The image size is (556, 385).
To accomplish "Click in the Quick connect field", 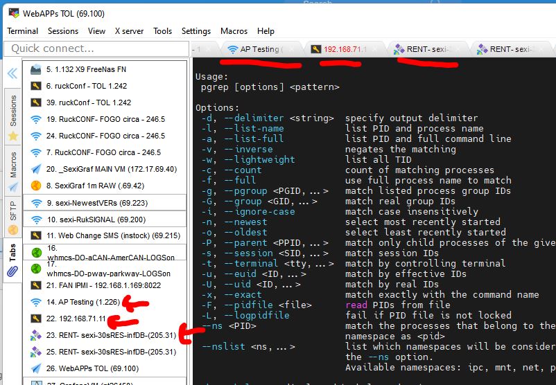I will point(97,48).
